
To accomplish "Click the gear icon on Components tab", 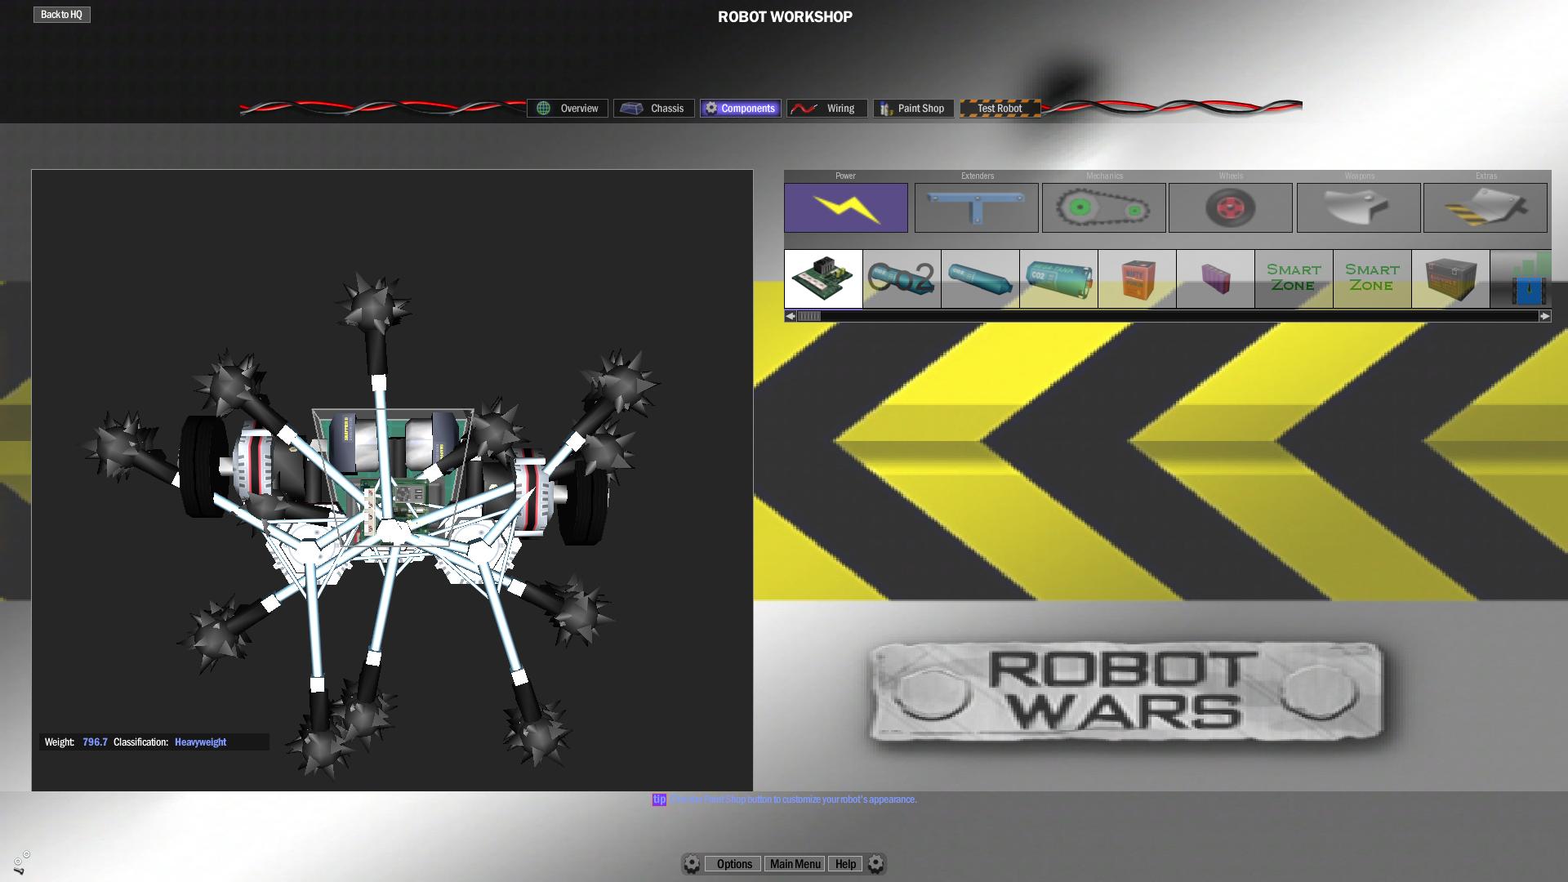I will [711, 109].
